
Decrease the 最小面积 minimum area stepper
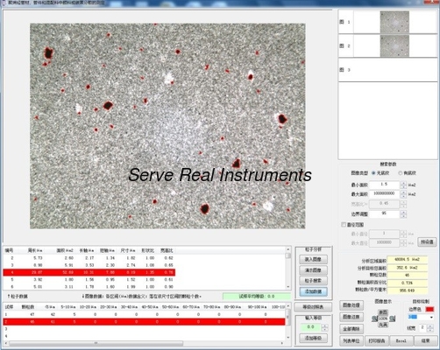coord(403,186)
